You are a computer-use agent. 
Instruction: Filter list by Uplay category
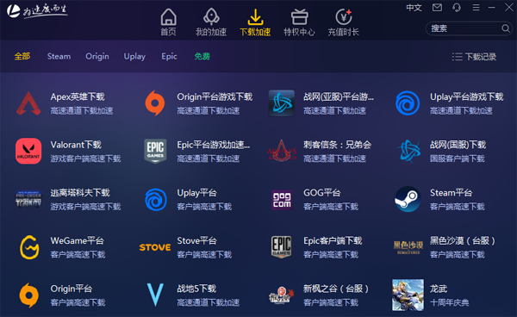coord(134,56)
